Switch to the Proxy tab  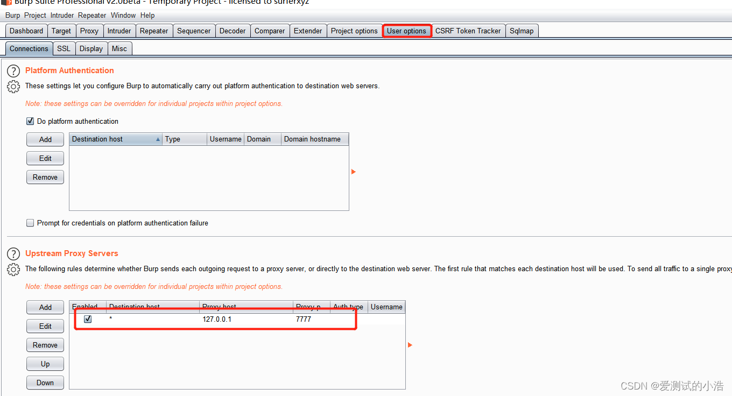(x=89, y=31)
